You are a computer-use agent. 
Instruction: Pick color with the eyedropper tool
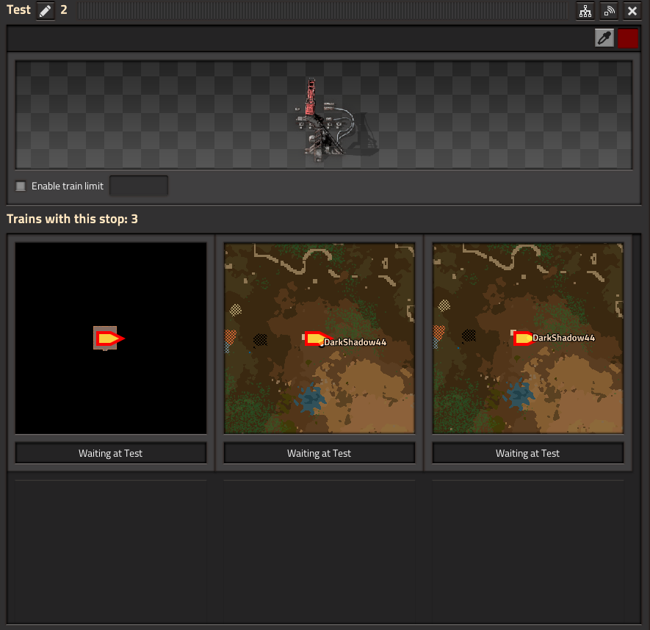click(x=604, y=38)
